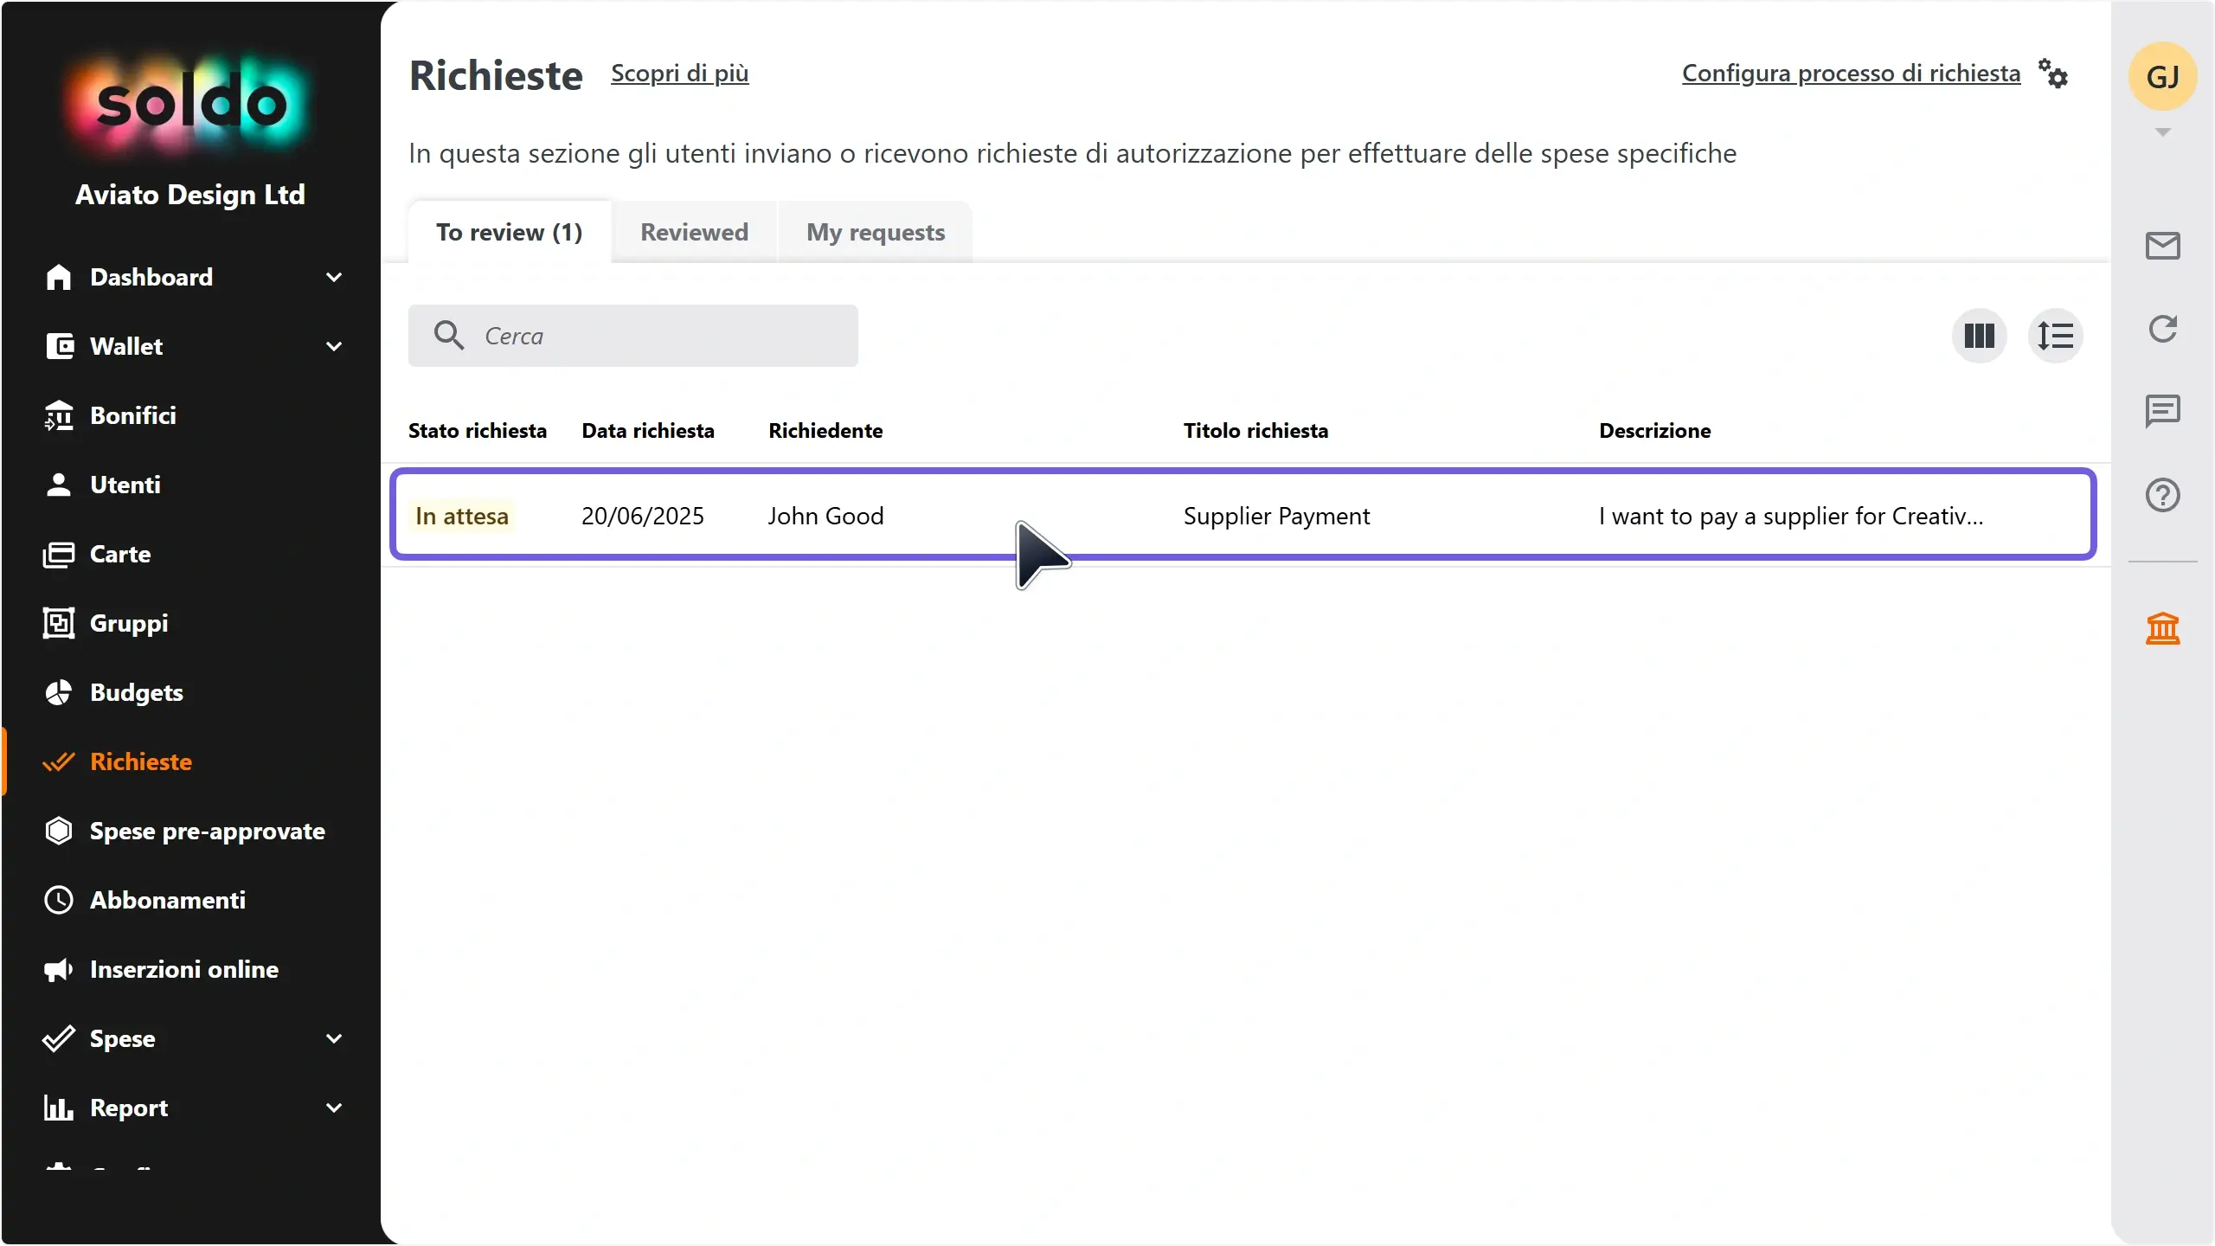Open Spese pre-approvate section
2215x1246 pixels.
coord(208,831)
